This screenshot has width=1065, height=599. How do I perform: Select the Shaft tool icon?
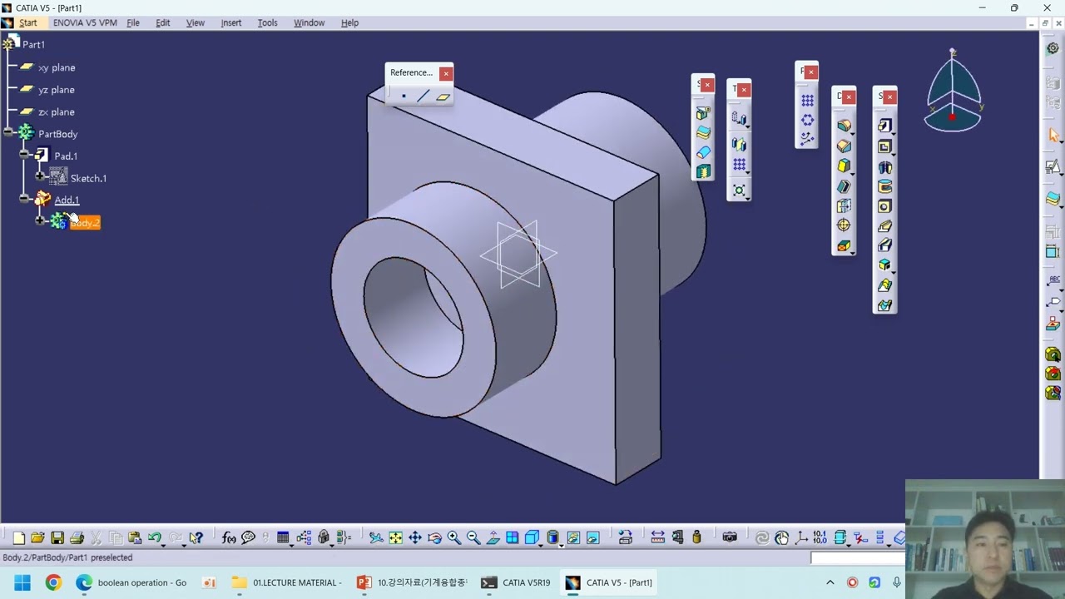point(884,167)
